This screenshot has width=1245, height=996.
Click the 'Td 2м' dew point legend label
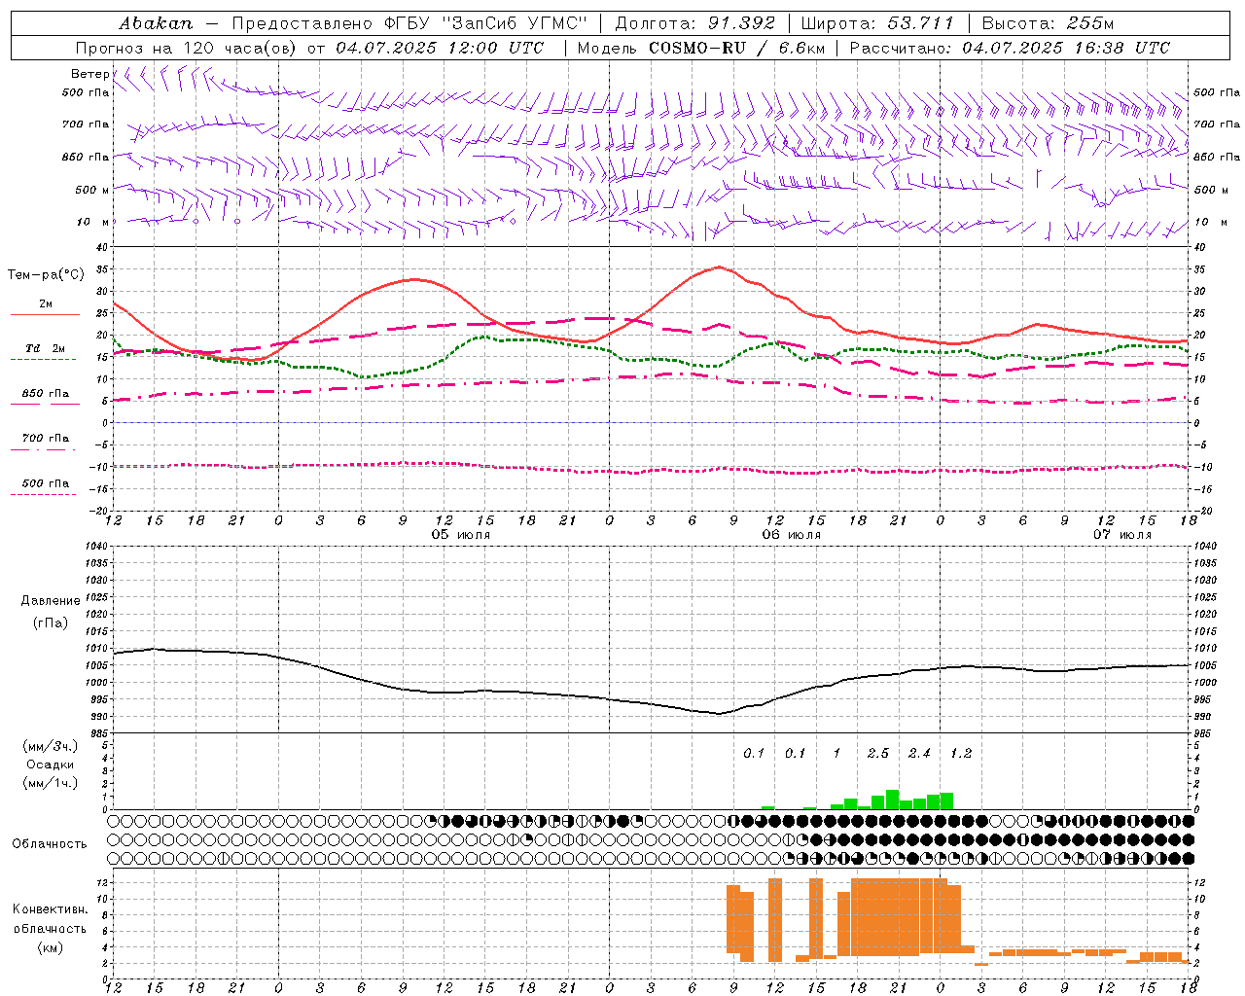(46, 348)
